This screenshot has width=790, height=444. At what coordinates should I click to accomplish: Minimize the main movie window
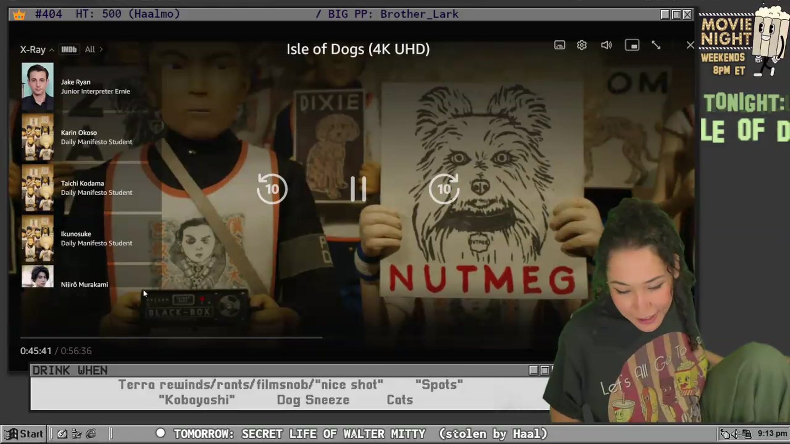coord(665,14)
